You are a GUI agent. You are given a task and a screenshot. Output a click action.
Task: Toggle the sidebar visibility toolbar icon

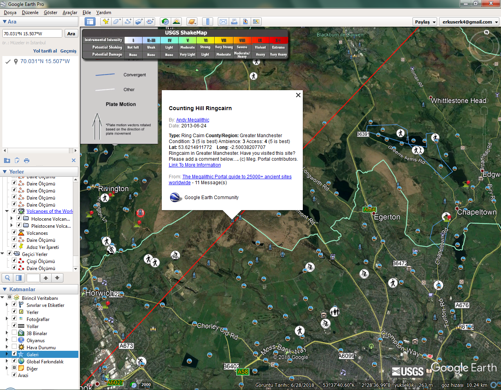pos(90,22)
